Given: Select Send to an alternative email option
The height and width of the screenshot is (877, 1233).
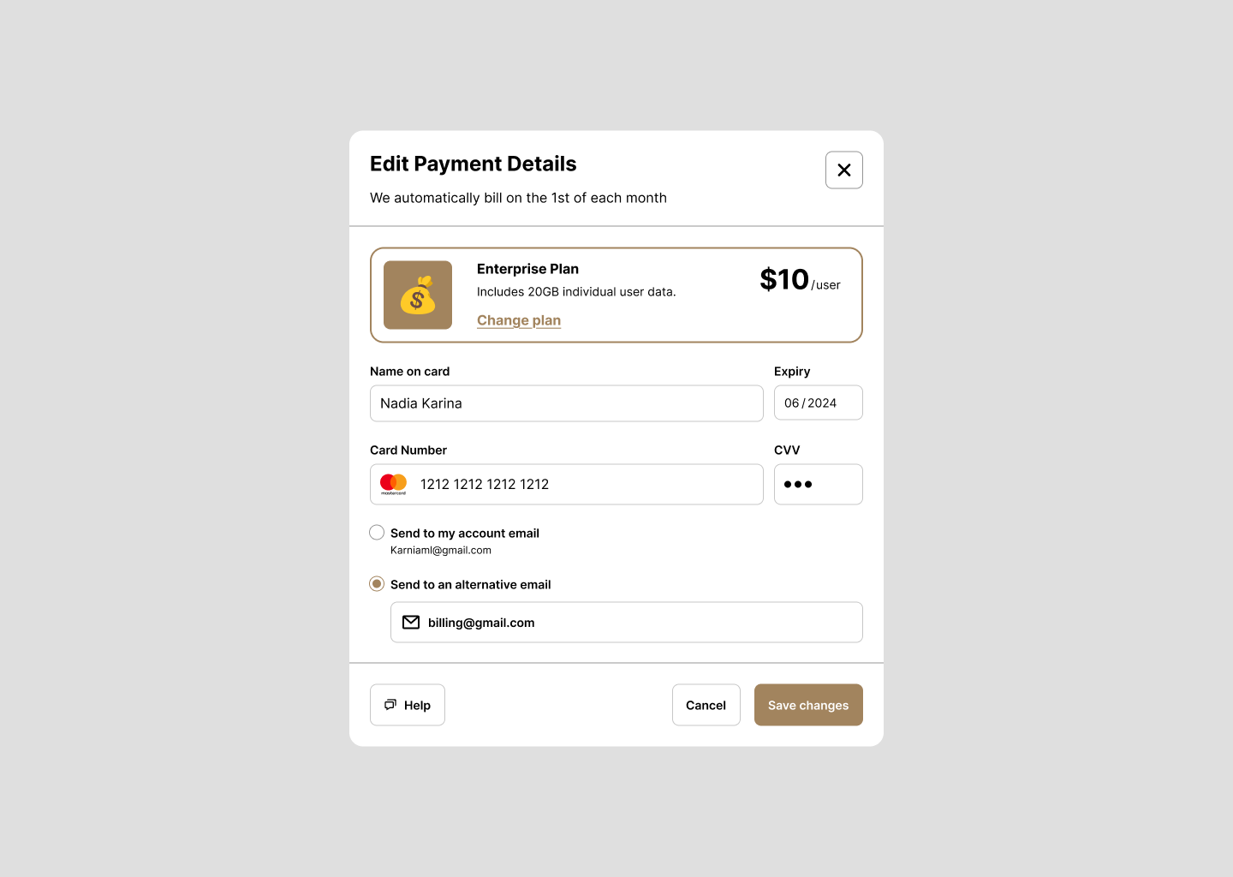Looking at the screenshot, I should click(x=377, y=584).
